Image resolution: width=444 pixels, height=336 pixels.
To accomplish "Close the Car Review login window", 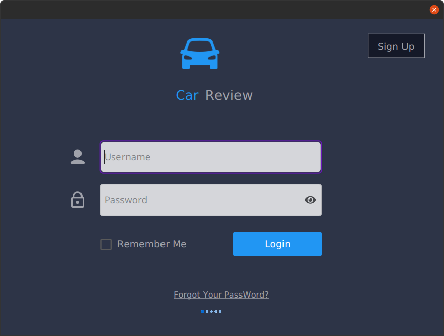I will pos(434,10).
